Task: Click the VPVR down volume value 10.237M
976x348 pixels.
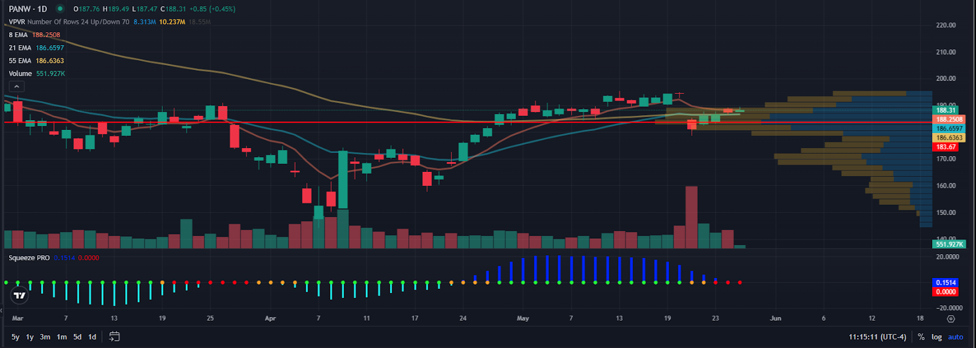Action: [x=172, y=22]
